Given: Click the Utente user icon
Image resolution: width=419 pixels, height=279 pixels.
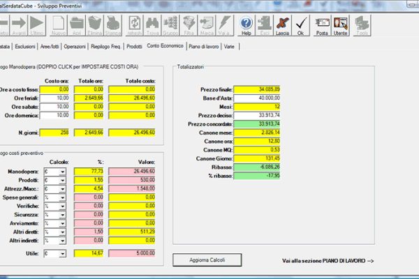Looking at the screenshot, I should (341, 26).
